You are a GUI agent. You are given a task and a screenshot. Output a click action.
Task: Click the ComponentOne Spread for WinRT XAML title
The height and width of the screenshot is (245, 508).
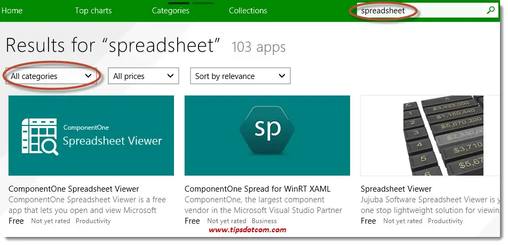(x=258, y=189)
